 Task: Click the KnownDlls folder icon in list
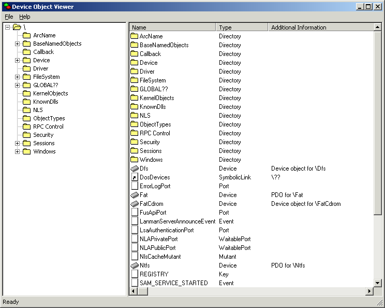pyautogui.click(x=135, y=107)
